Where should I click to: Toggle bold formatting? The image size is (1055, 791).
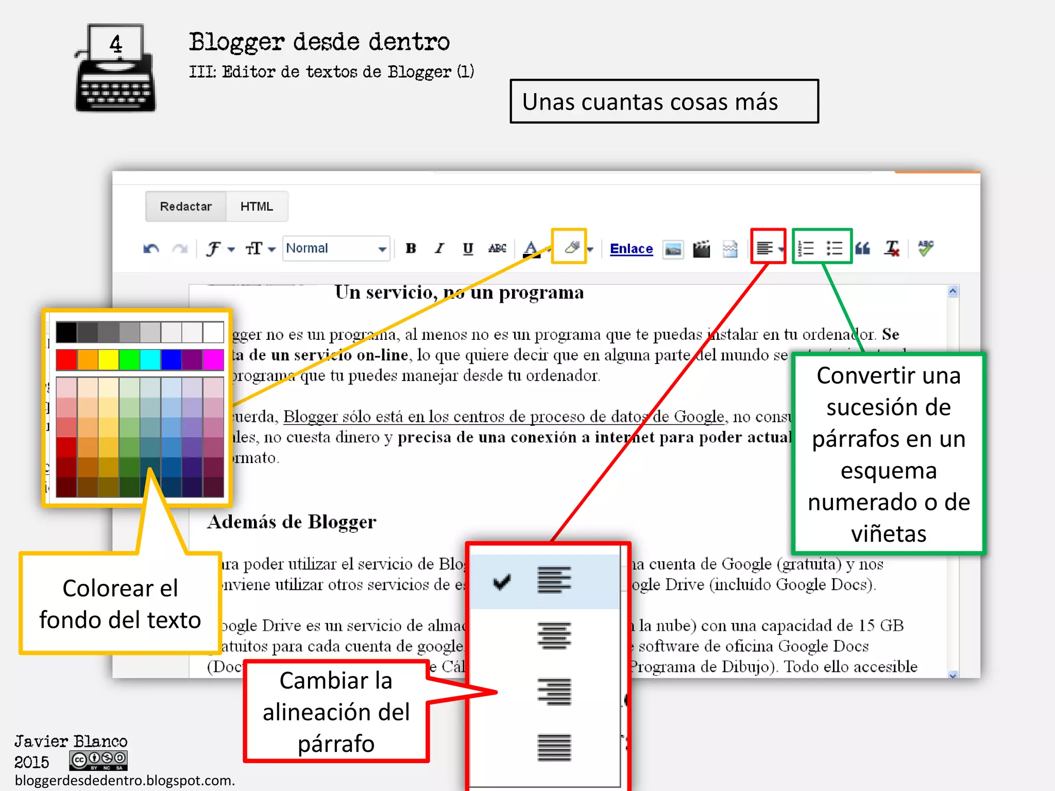(411, 249)
